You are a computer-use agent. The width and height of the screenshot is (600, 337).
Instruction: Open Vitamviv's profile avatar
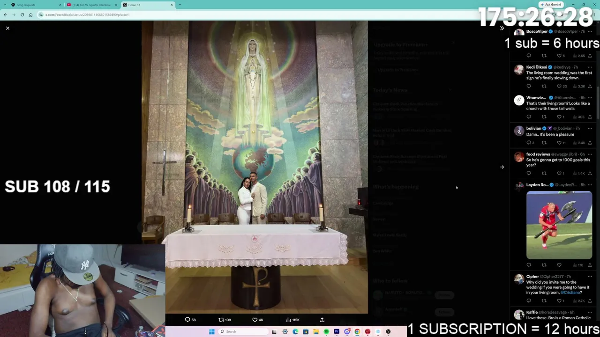click(519, 100)
